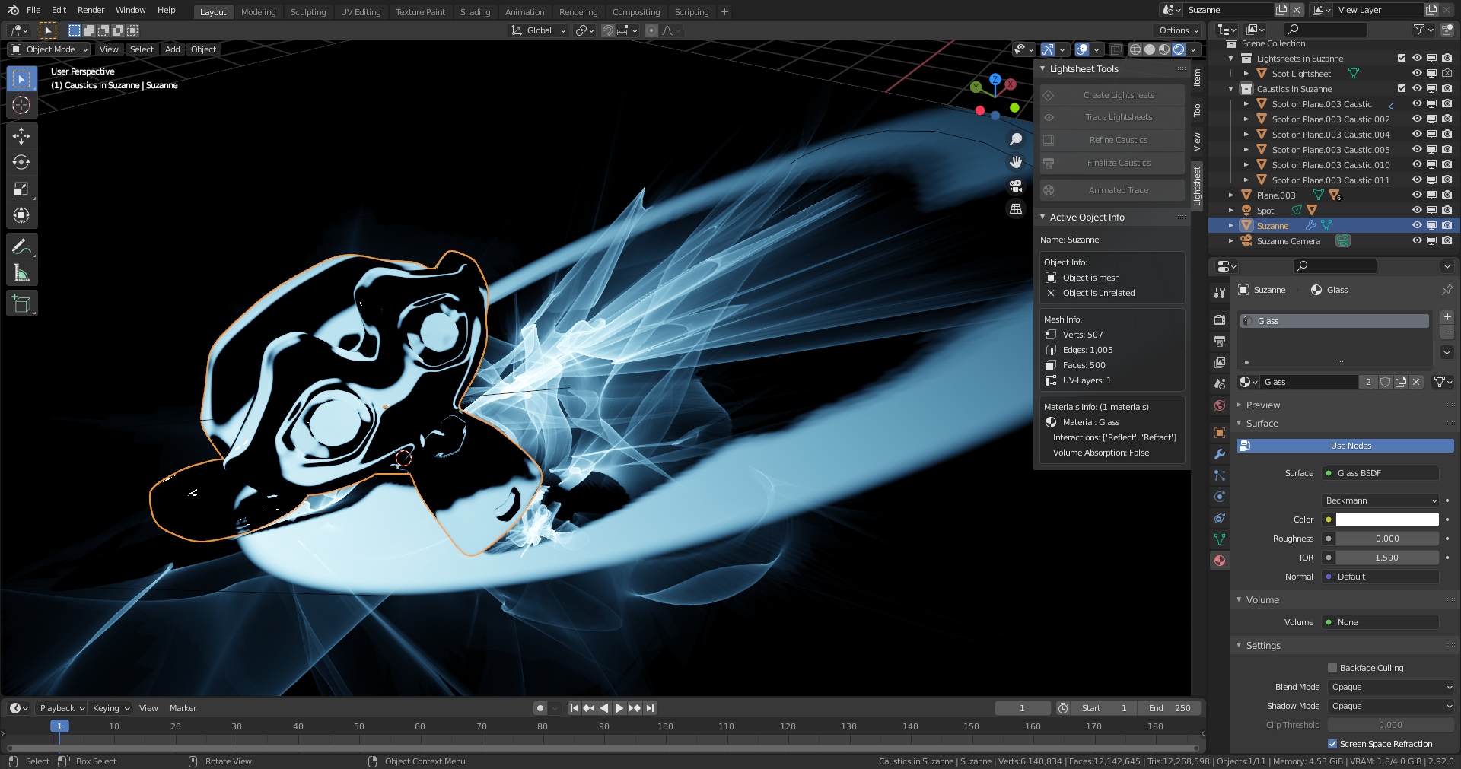
Task: Click the viewport zoom magnifier icon
Action: pyautogui.click(x=1015, y=139)
